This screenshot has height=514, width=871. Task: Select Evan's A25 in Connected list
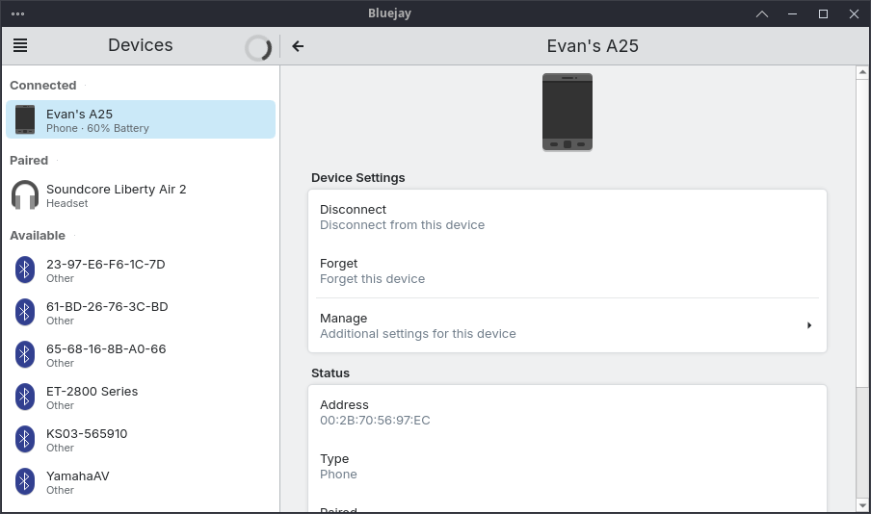pos(141,119)
